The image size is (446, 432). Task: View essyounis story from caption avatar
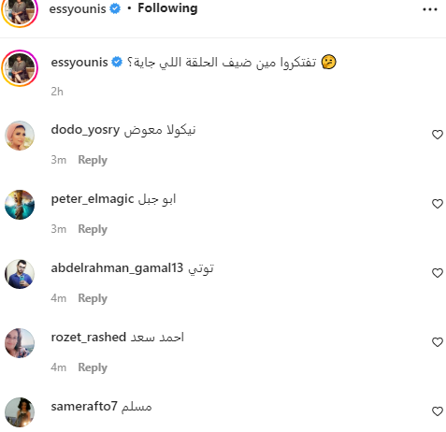20,68
